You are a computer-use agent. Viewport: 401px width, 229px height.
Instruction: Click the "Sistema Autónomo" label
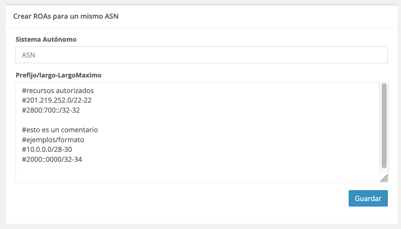[46, 40]
